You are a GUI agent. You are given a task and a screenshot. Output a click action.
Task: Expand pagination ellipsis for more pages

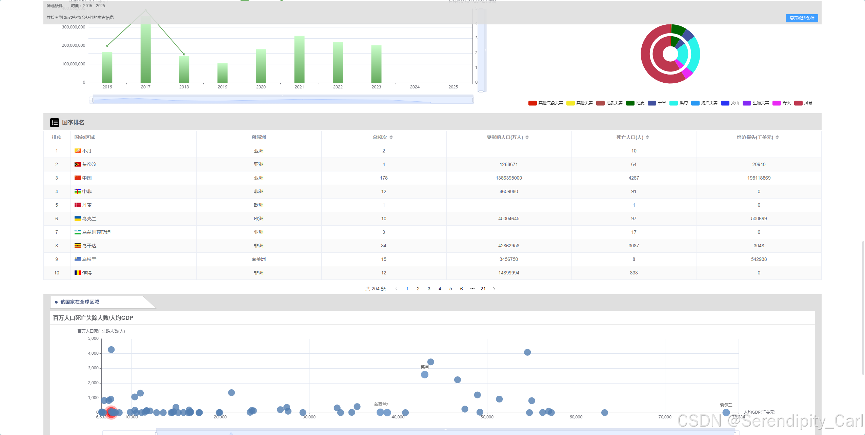[x=472, y=289]
